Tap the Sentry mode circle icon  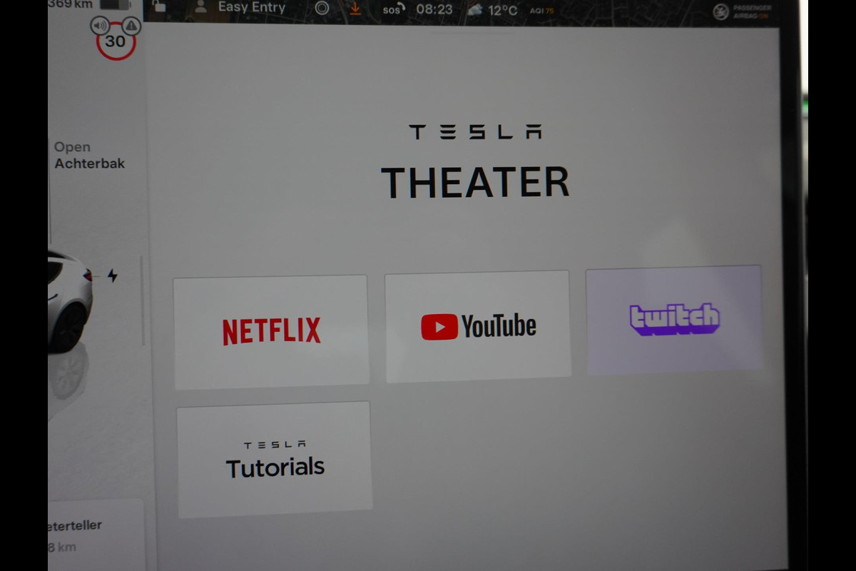coord(322,9)
